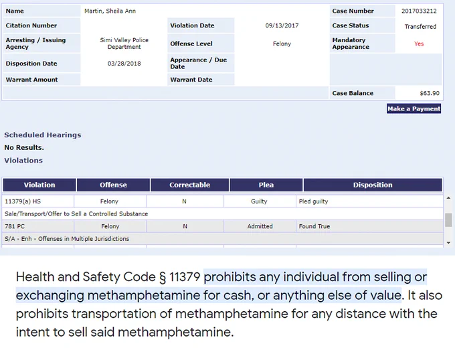Click the Scheduled Hearings heading
455x348 pixels.
click(43, 135)
